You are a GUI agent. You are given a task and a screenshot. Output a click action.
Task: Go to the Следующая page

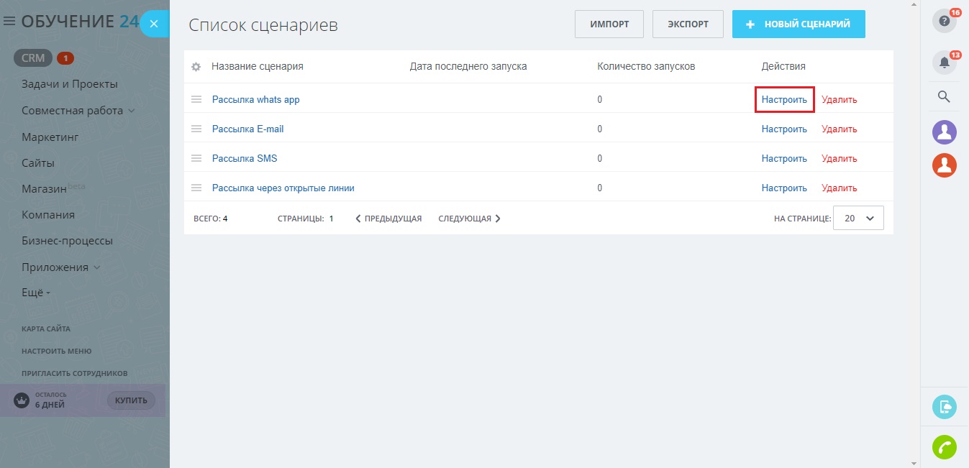click(469, 219)
